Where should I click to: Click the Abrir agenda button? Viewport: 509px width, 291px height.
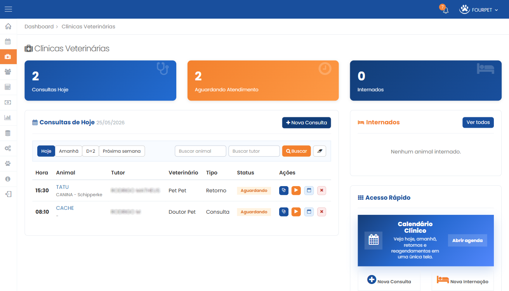click(x=467, y=240)
